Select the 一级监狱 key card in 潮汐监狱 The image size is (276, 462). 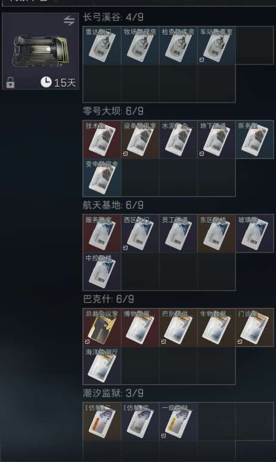(x=178, y=421)
